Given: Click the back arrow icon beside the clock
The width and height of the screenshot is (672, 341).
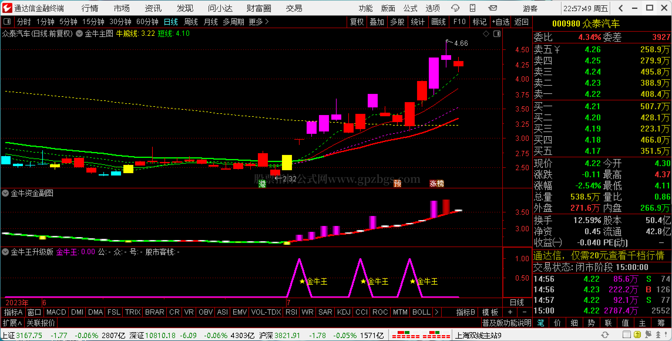Looking at the screenshot, I should [x=620, y=8].
